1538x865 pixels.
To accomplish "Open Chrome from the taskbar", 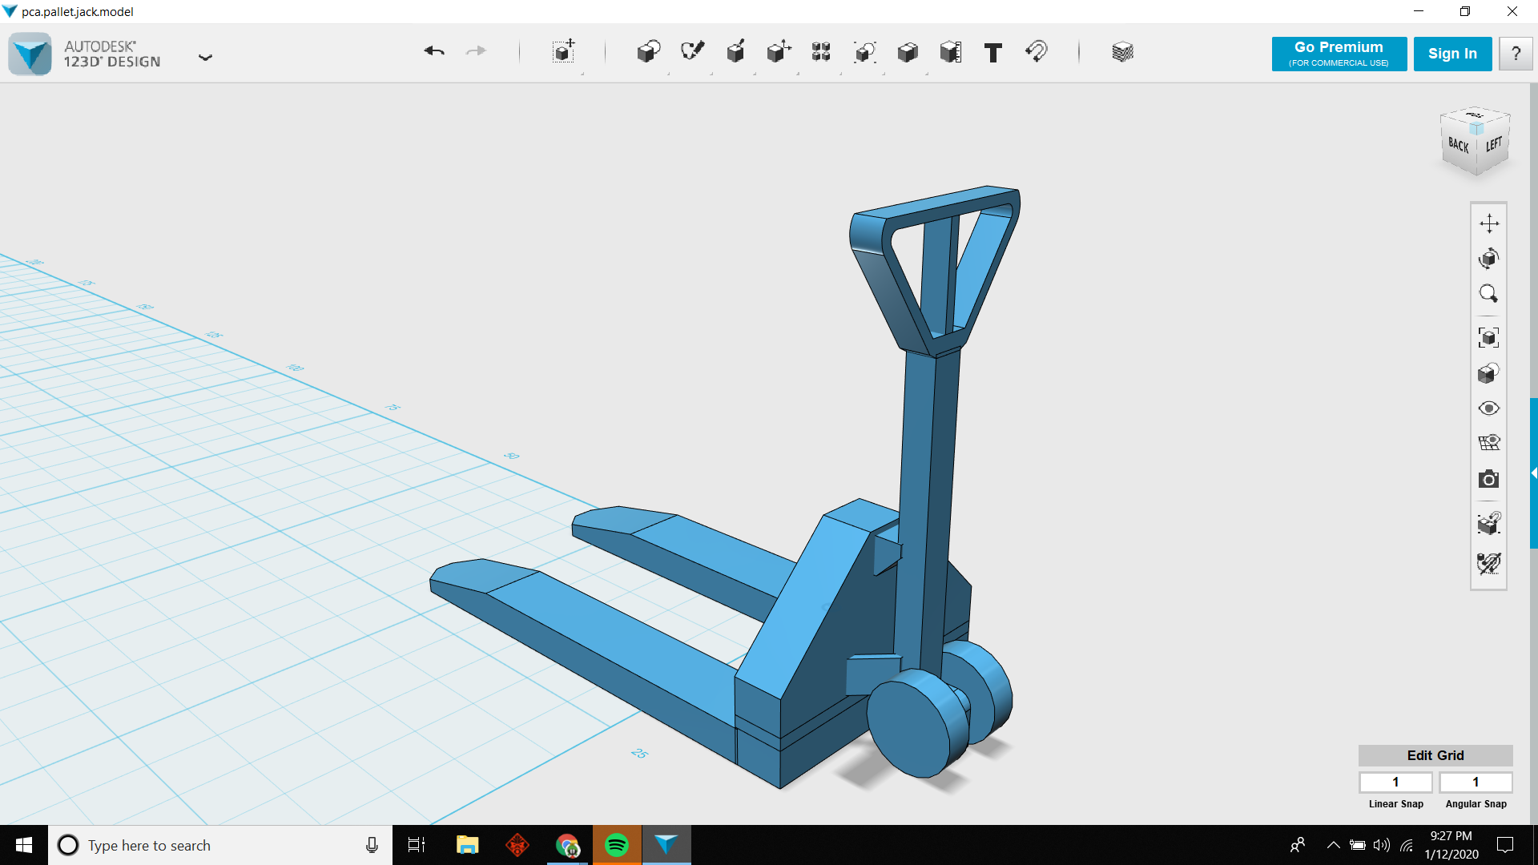I will click(568, 845).
